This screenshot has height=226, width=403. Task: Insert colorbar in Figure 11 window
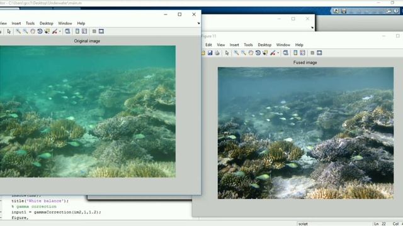[x=295, y=53]
